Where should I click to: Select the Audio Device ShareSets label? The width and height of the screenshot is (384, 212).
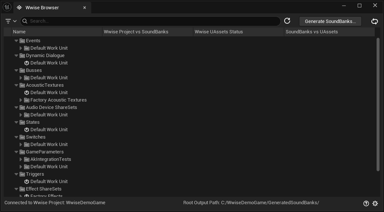pyautogui.click(x=52, y=107)
